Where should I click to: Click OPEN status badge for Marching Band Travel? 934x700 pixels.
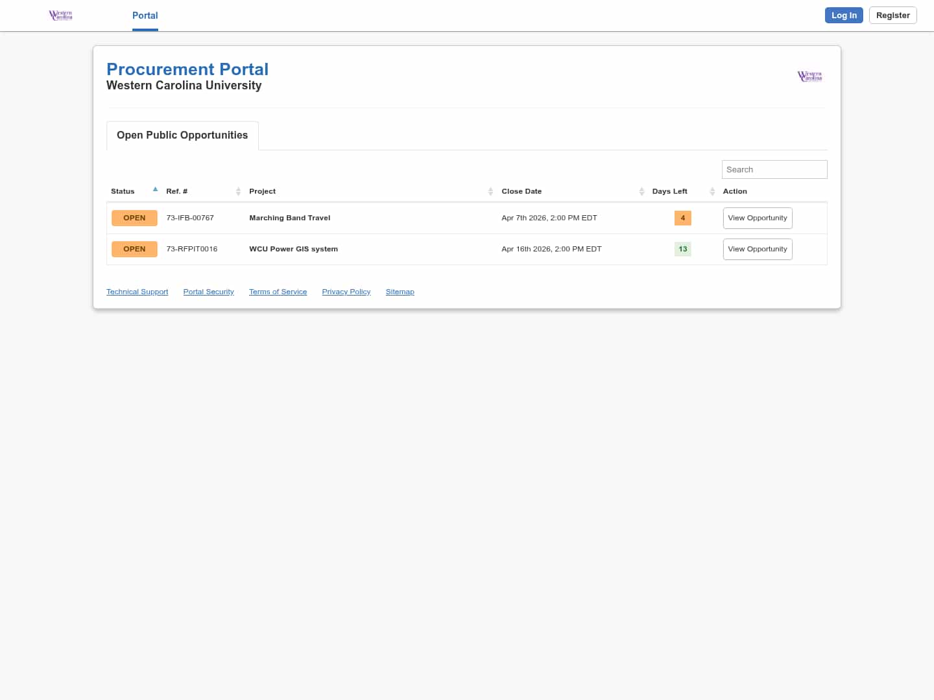pos(134,218)
